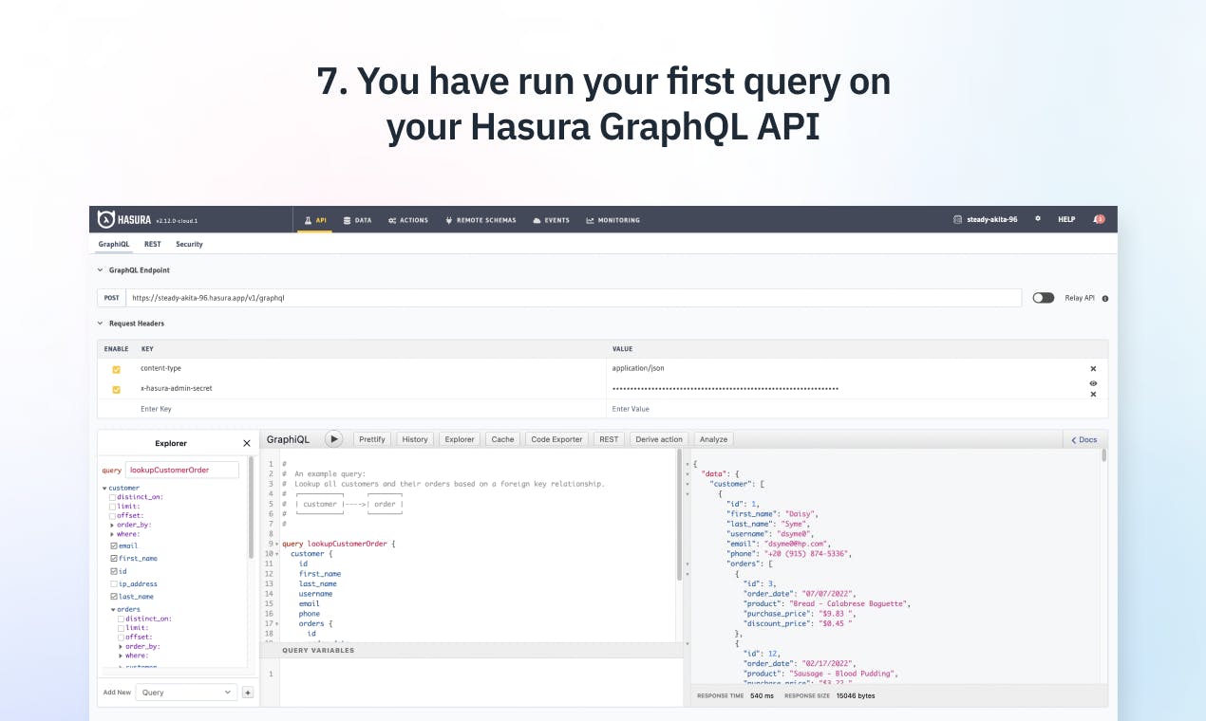Open the HELP menu
This screenshot has height=721, width=1206.
click(x=1066, y=219)
